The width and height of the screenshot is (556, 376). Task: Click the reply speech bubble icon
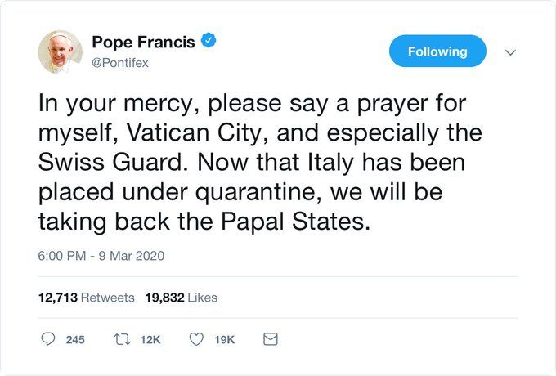coord(47,339)
